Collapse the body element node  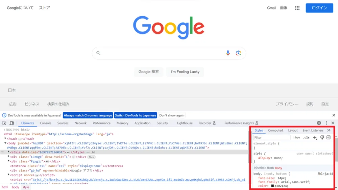click(5, 143)
